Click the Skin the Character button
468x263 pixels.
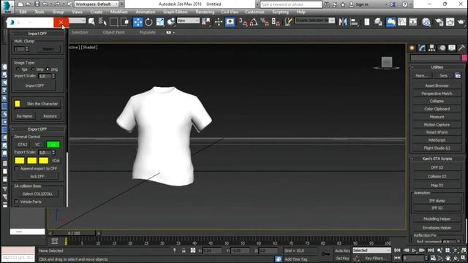42,104
